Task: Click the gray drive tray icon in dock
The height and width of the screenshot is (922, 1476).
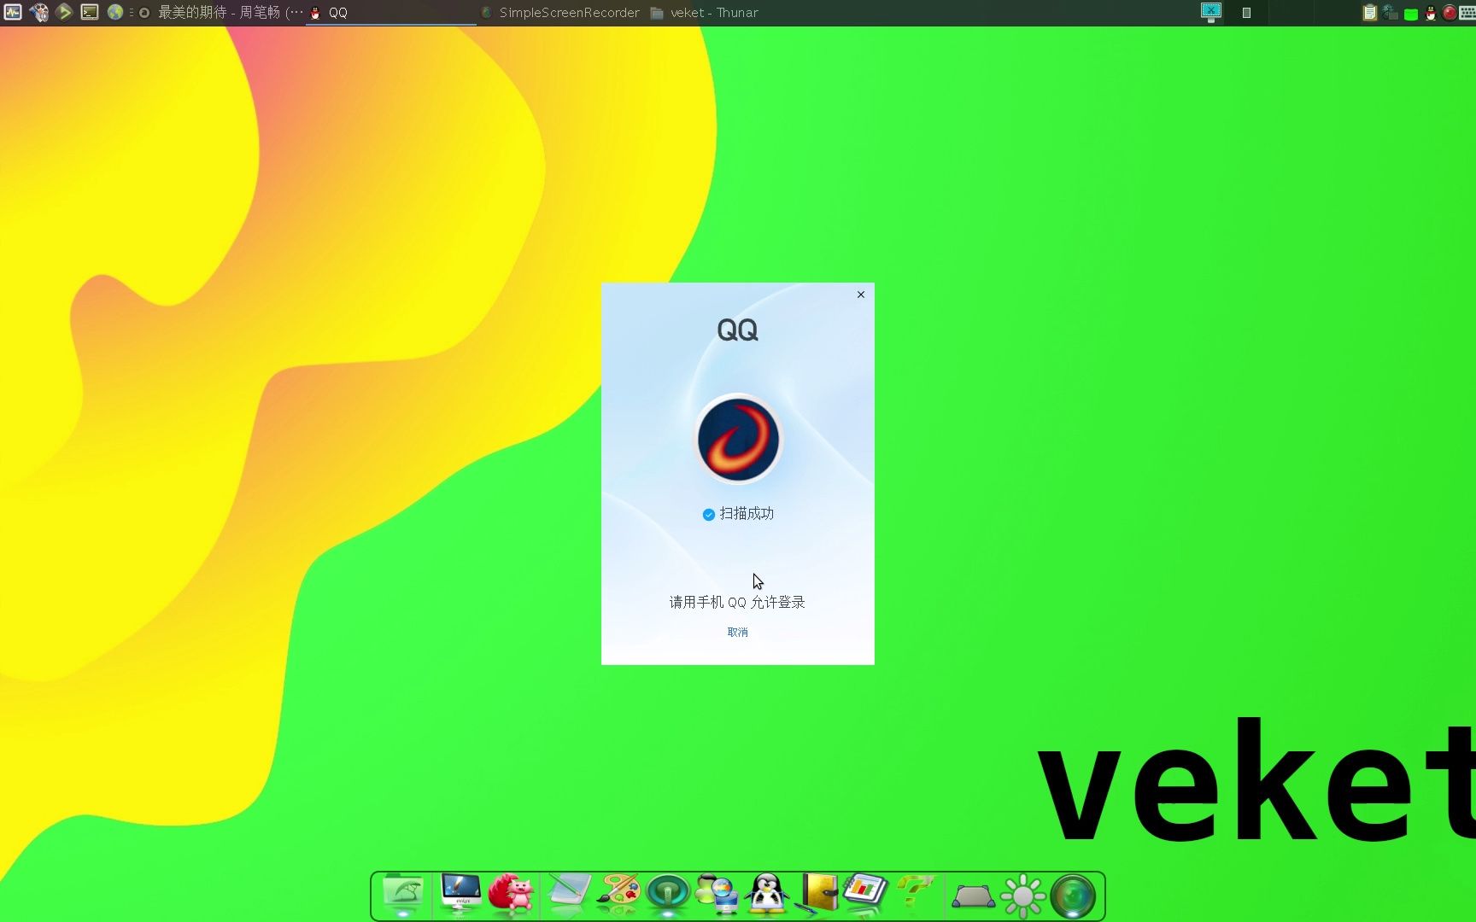Action: click(x=973, y=896)
